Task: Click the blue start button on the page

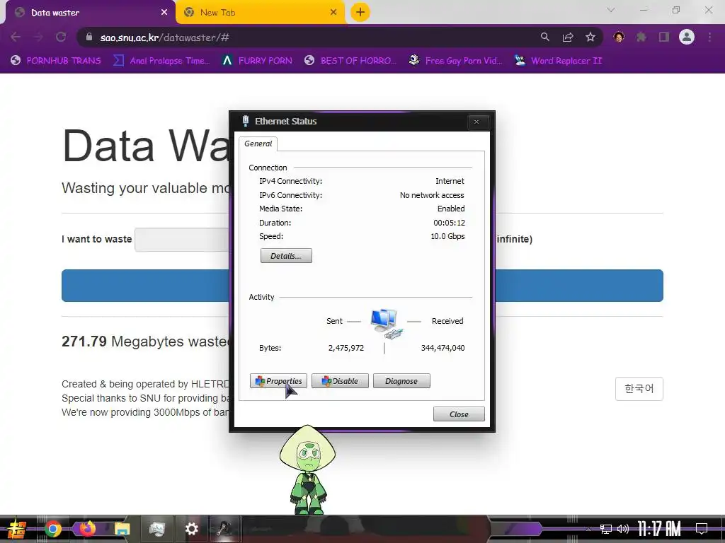Action: point(146,286)
